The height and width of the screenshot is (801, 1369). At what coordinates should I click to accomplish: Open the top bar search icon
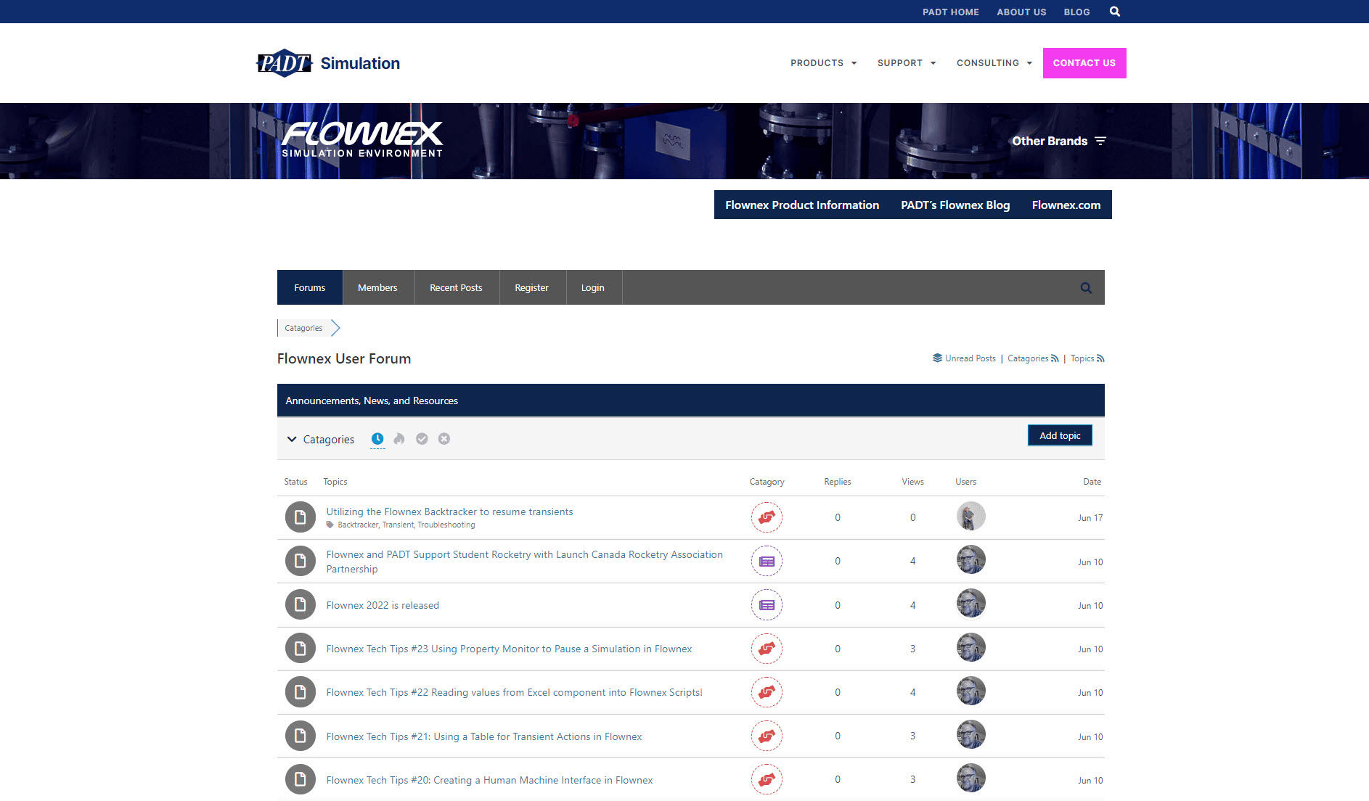pyautogui.click(x=1115, y=12)
